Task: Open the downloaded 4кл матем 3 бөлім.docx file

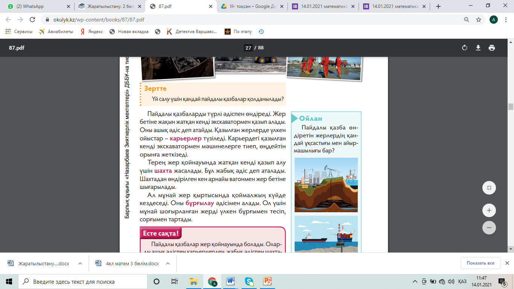Action: click(x=127, y=263)
